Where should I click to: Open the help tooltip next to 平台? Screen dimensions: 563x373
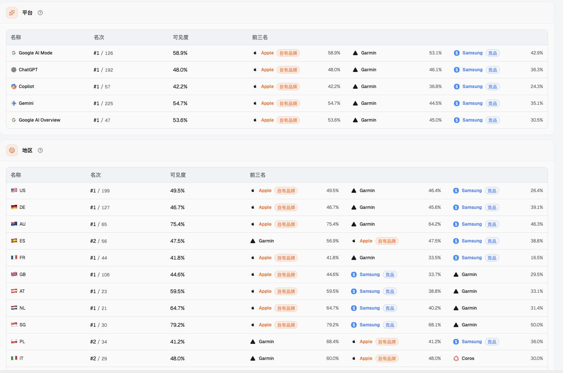pos(40,13)
